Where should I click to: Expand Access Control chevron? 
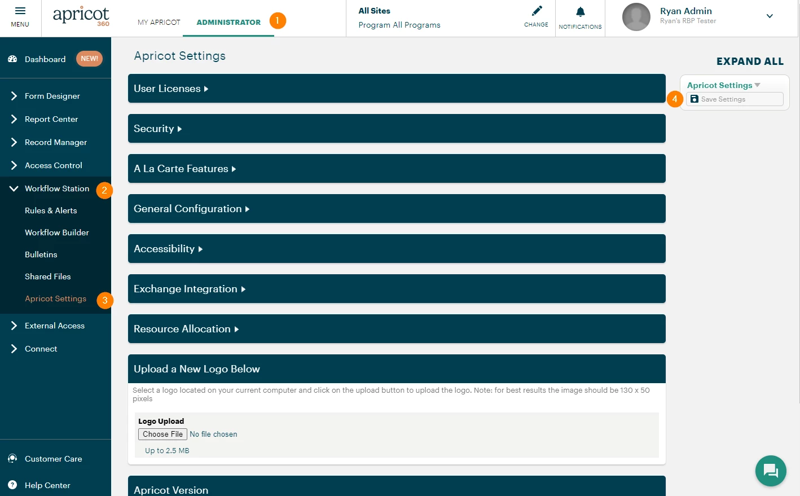14,165
